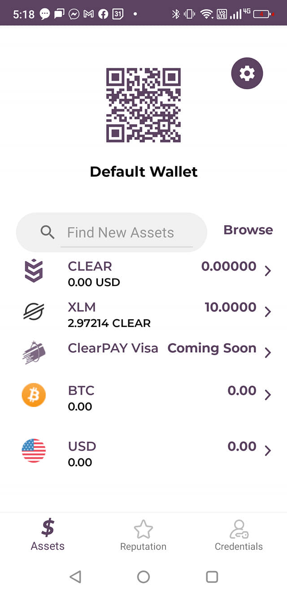287x596 pixels.
Task: Select the Stellar XLM logo icon
Action: pos(34,311)
